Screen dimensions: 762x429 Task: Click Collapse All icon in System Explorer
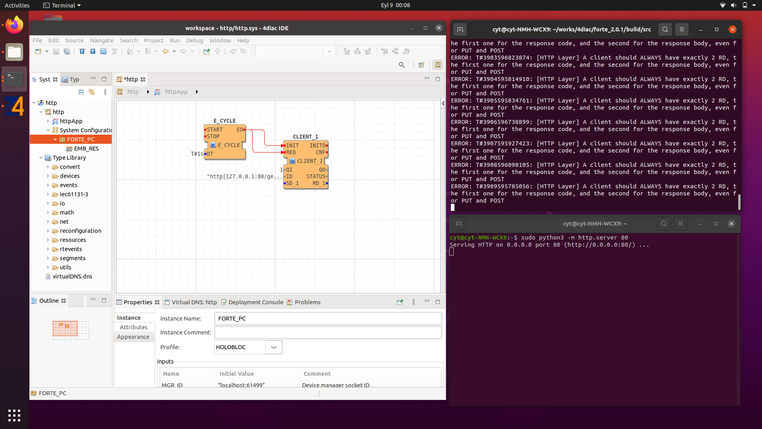(81, 92)
